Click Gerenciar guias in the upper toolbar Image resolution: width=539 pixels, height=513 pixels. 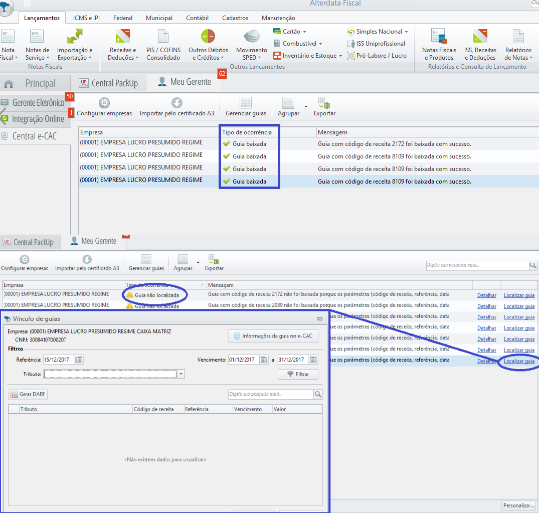coord(246,107)
